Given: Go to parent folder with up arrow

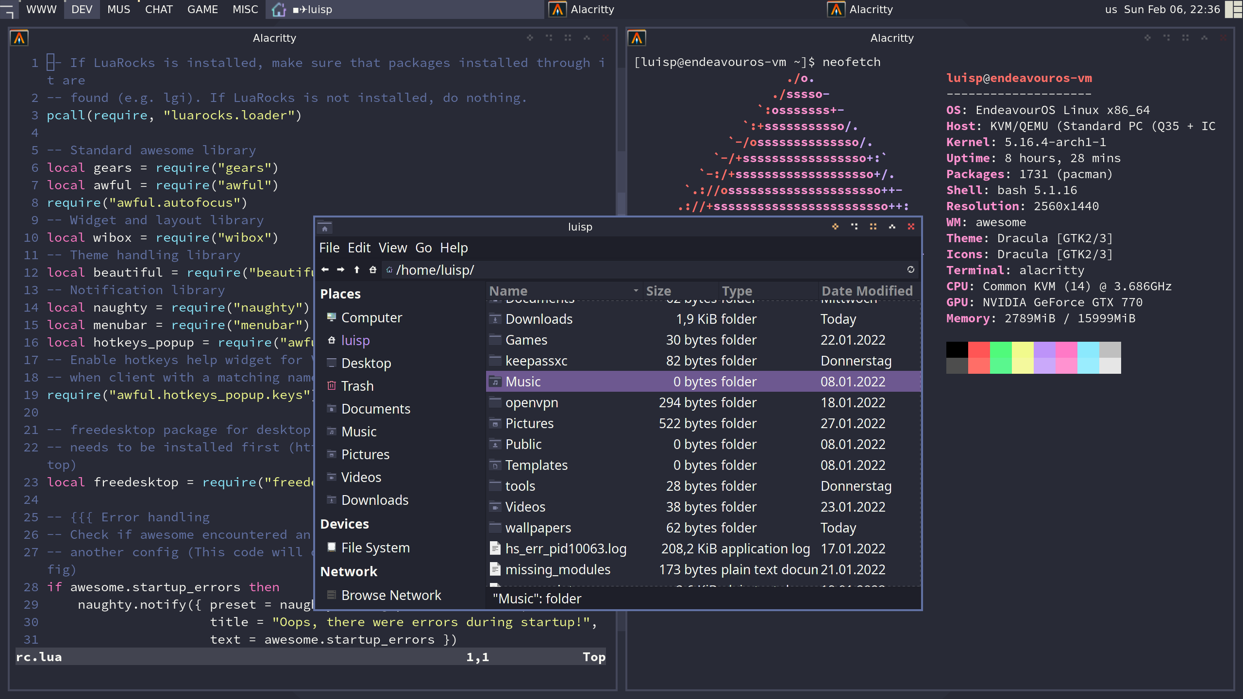Looking at the screenshot, I should coord(357,269).
